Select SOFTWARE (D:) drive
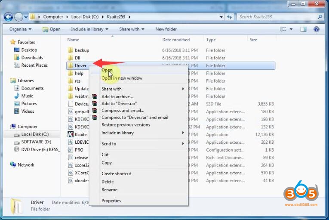This screenshot has width=329, height=220. pos(36,142)
